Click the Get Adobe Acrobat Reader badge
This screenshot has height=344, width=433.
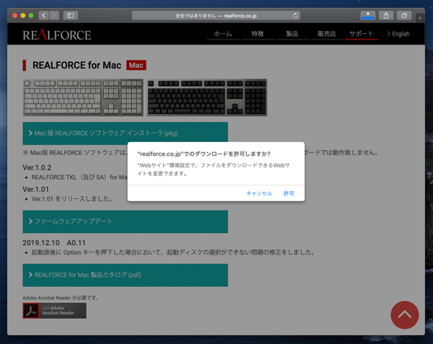54,311
